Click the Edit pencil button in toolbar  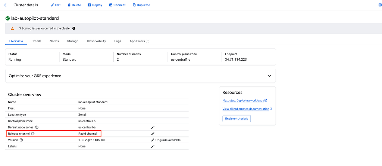coord(56,5)
